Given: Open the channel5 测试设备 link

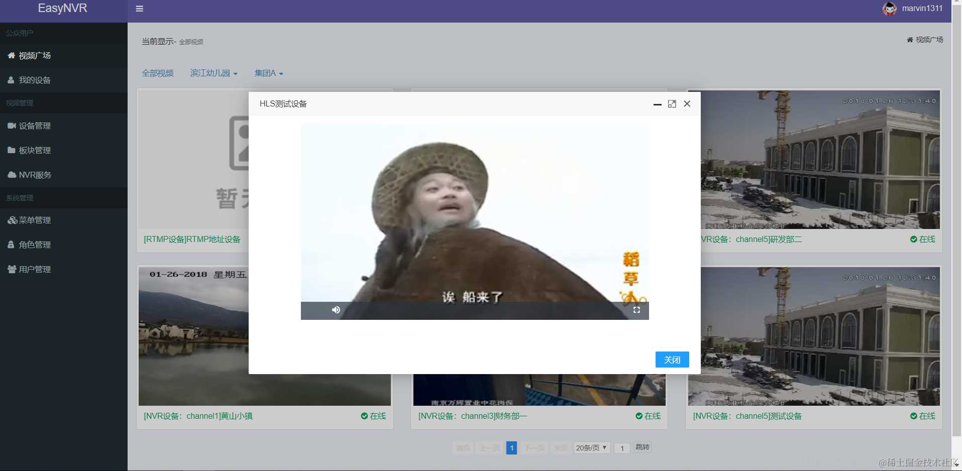Looking at the screenshot, I should tap(747, 416).
